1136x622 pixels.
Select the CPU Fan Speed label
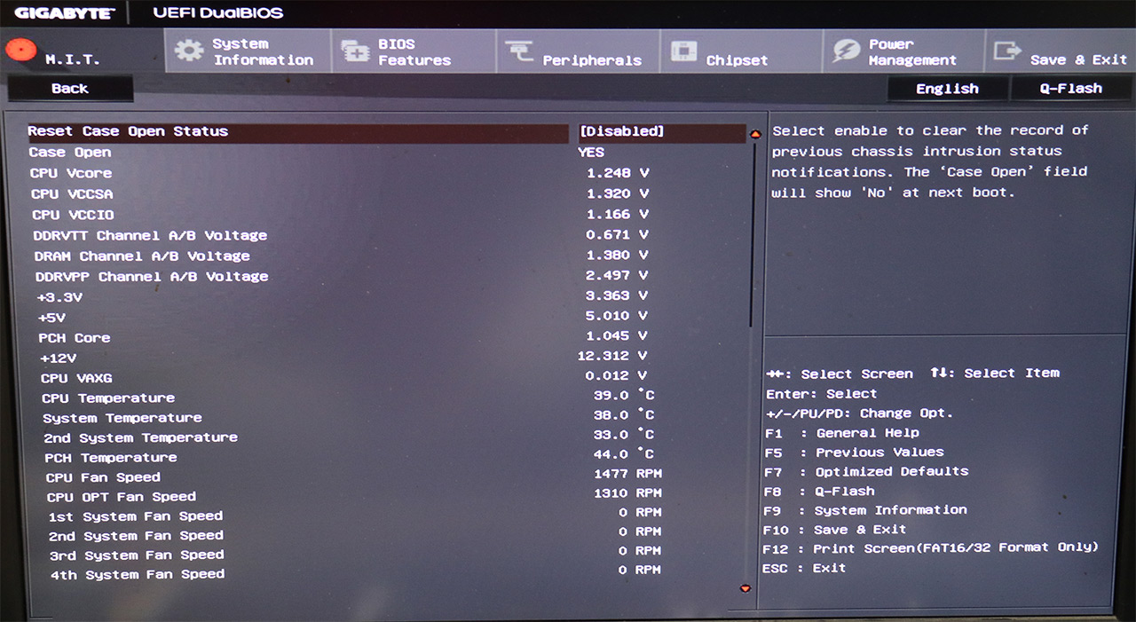[x=103, y=477]
